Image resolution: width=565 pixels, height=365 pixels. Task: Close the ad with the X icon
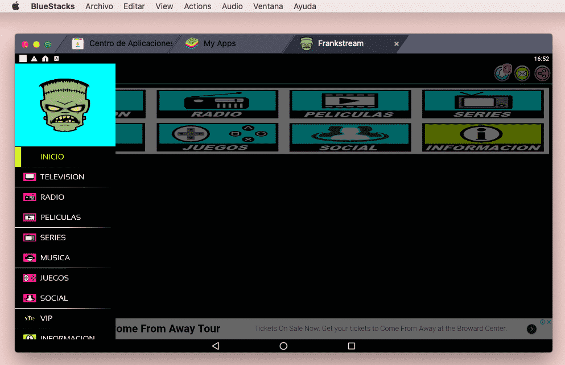point(549,322)
